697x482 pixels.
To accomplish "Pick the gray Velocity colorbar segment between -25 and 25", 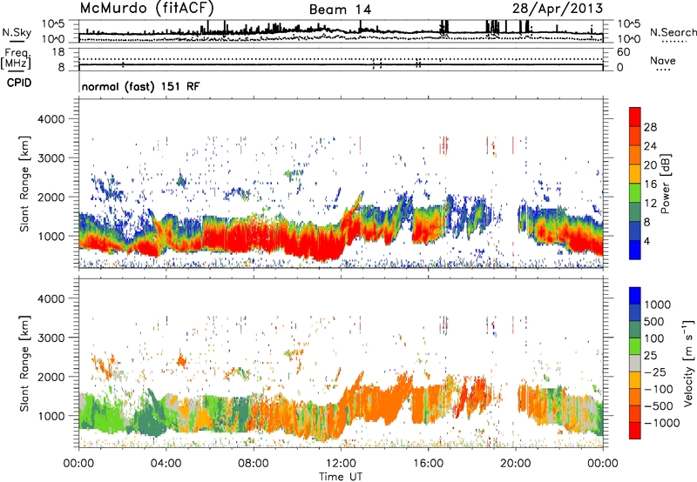I will click(x=635, y=363).
